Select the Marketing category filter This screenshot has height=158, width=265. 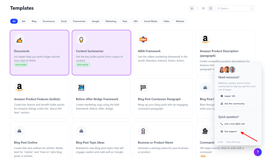(x=111, y=21)
